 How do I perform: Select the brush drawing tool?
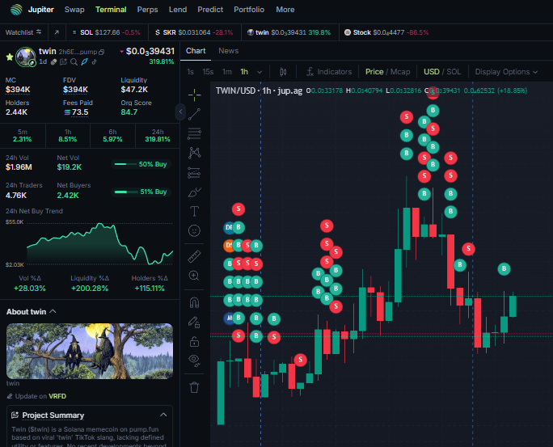point(194,192)
